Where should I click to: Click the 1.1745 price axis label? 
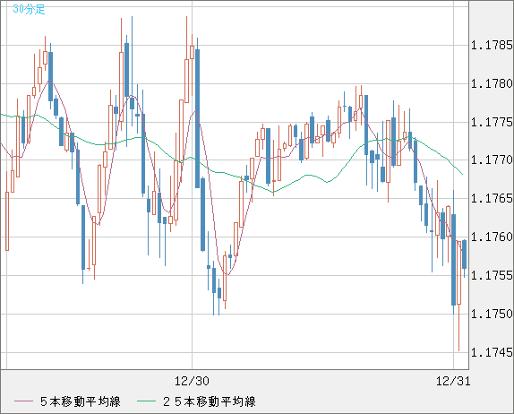492,352
